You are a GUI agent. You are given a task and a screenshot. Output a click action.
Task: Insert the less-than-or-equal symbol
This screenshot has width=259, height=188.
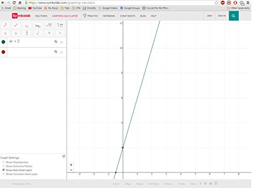click(5, 33)
